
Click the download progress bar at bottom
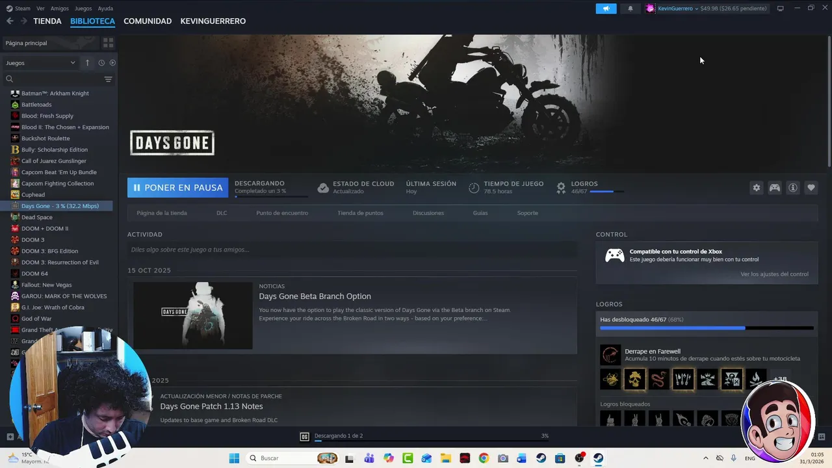coord(432,441)
